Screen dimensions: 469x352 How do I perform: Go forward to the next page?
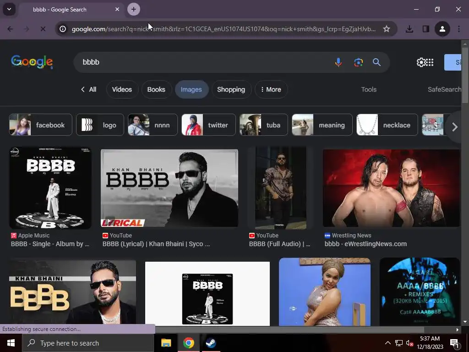(x=26, y=29)
